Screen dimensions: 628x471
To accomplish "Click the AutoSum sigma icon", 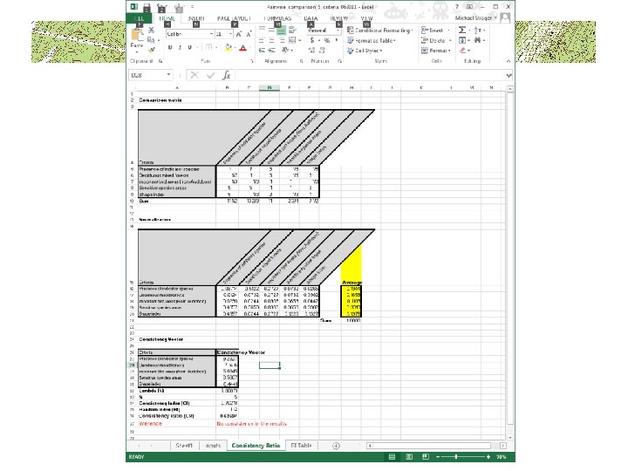I will 461,30.
